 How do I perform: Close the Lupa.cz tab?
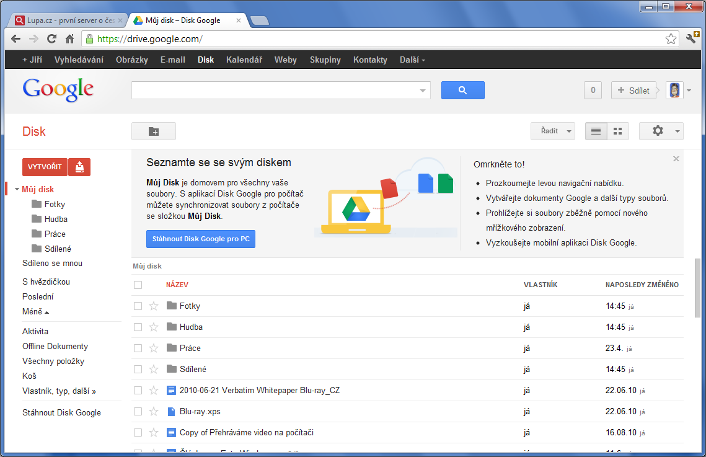click(x=120, y=20)
